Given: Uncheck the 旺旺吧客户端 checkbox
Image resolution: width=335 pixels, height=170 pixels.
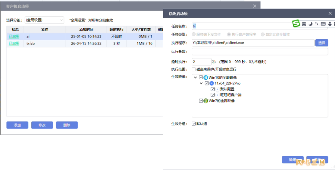Looking at the screenshot, I should click(212, 95).
